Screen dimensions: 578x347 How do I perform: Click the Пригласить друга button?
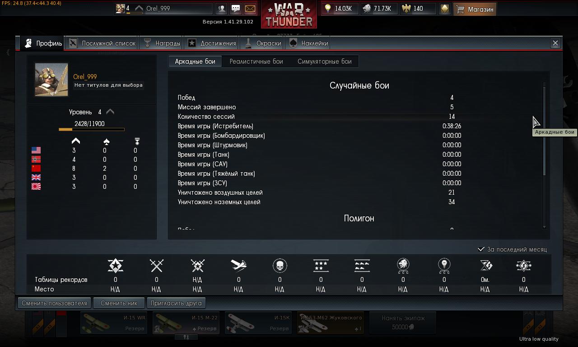[x=176, y=303]
